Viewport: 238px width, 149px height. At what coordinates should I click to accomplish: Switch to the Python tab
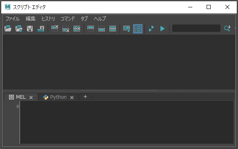tap(58, 97)
